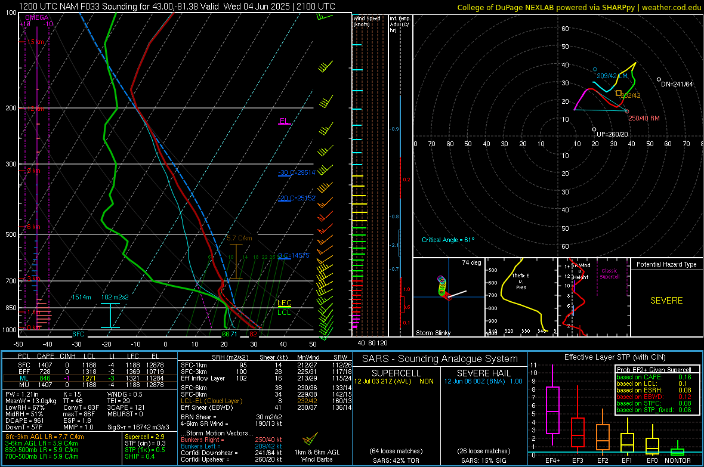Click the Effective Layer STP (with CIN) title
Image resolution: width=704 pixels, height=467 pixels.
[615, 357]
